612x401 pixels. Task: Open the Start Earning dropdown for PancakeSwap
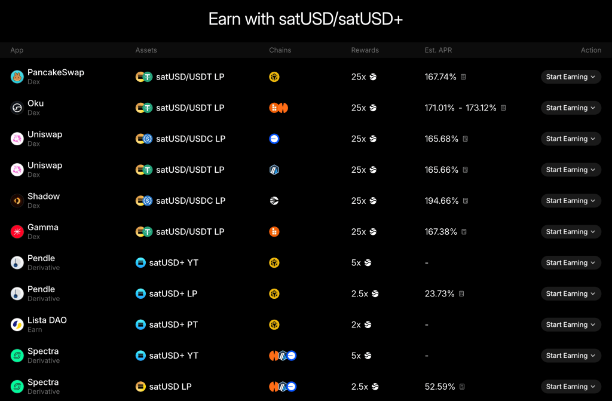pyautogui.click(x=571, y=76)
